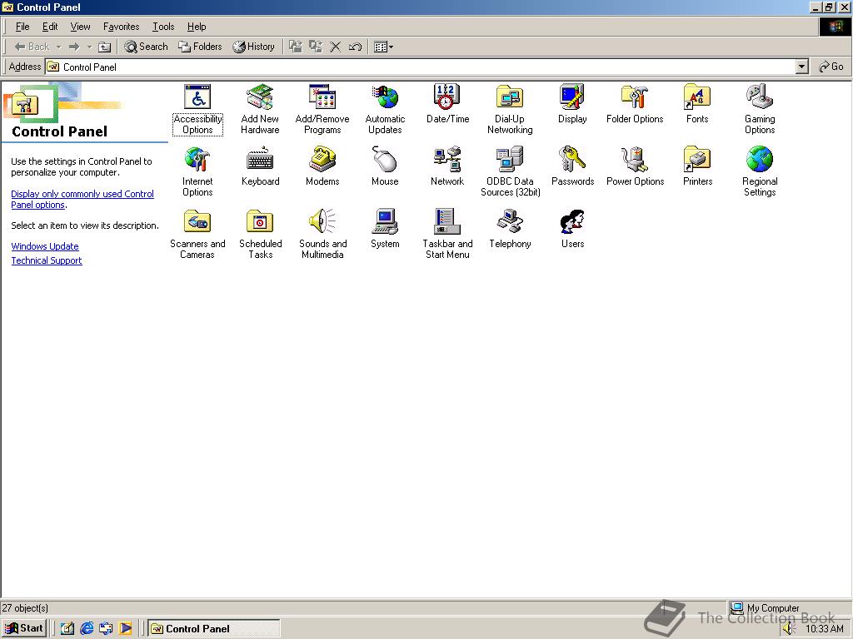Open the History panel

coord(254,47)
